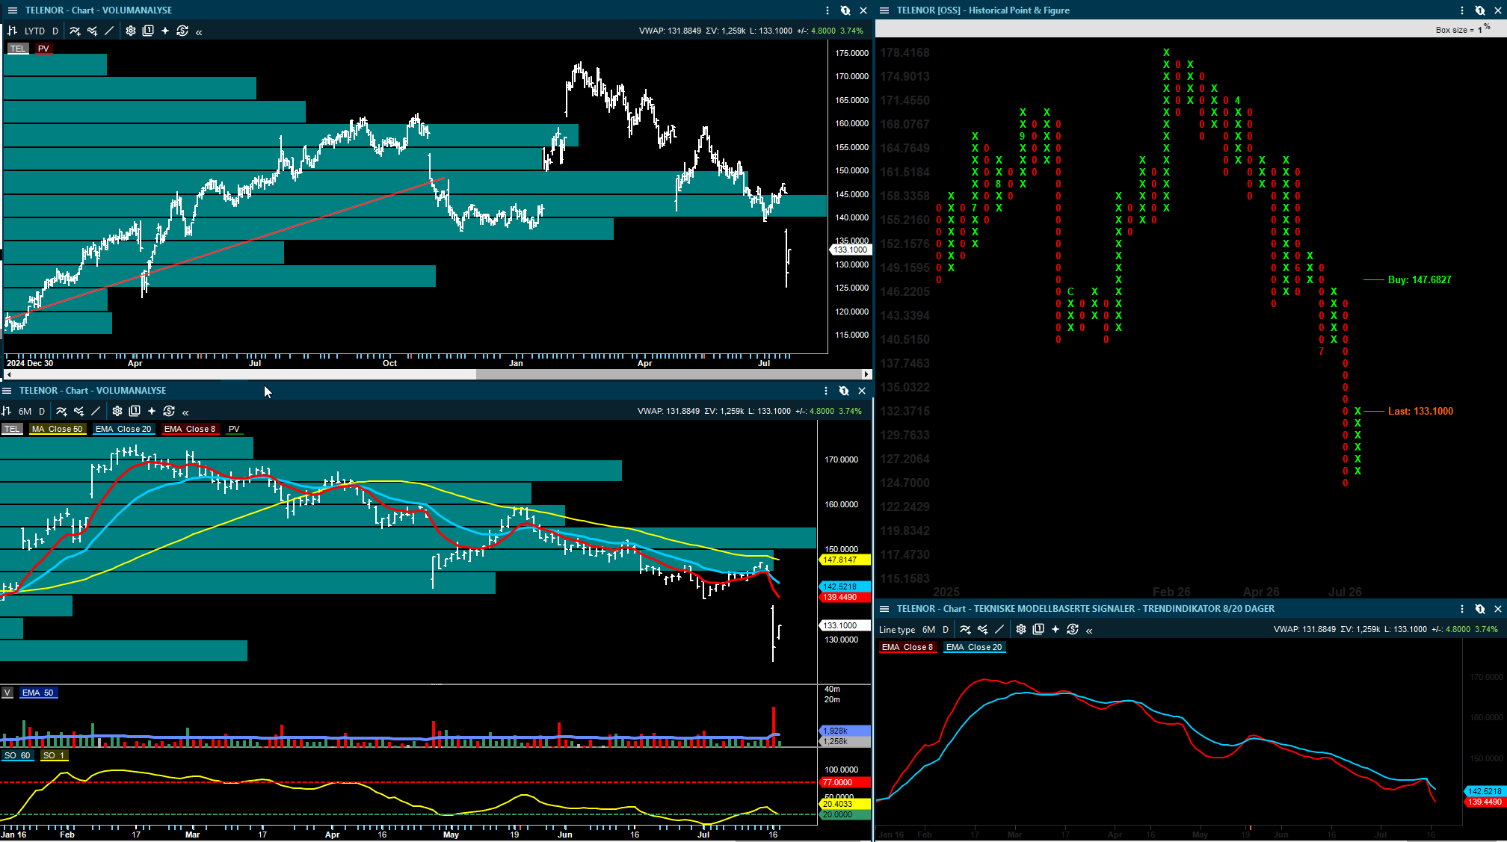This screenshot has height=842, width=1507.
Task: Add comparison study in Trendindikator chart
Action: pos(982,629)
